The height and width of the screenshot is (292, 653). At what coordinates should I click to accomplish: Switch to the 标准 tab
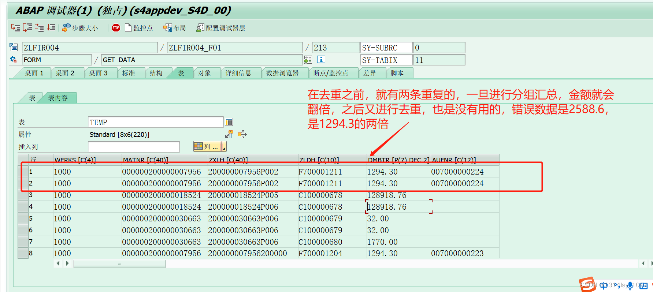129,73
